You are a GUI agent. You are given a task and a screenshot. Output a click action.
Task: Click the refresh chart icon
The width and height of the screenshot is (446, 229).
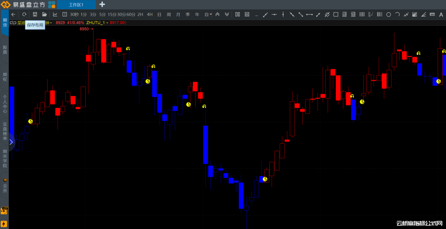point(24,15)
